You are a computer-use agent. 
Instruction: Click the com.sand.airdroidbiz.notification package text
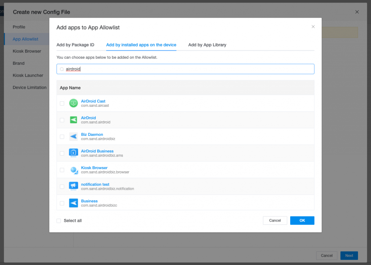[x=107, y=189]
